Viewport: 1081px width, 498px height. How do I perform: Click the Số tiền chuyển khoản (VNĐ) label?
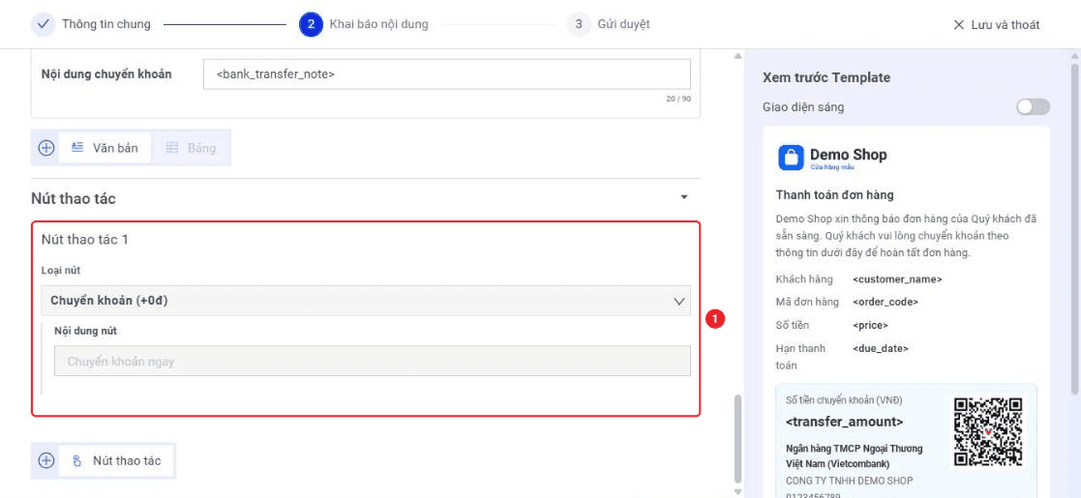point(844,400)
